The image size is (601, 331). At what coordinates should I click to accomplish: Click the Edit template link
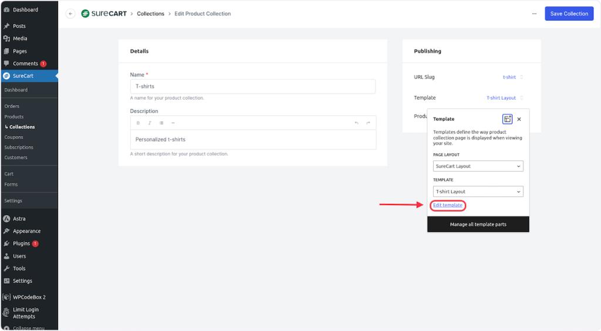click(x=448, y=205)
